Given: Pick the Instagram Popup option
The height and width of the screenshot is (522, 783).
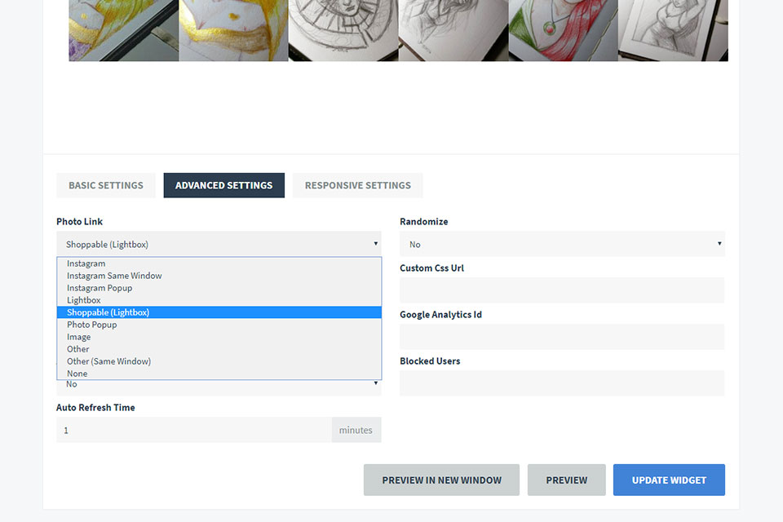Looking at the screenshot, I should click(219, 288).
